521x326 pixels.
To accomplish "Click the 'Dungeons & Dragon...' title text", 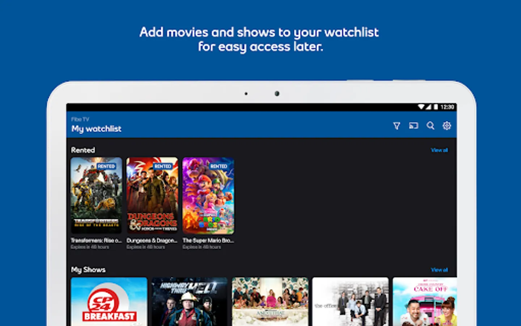I will coord(152,241).
